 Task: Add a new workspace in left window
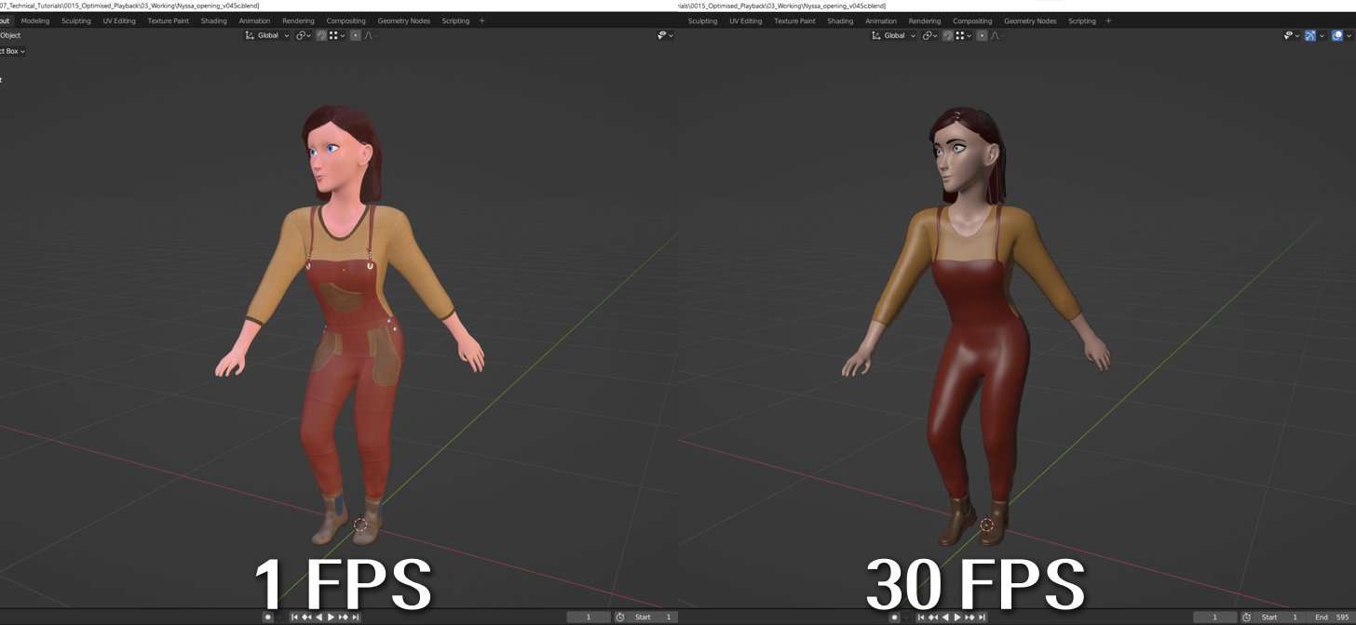click(x=481, y=20)
